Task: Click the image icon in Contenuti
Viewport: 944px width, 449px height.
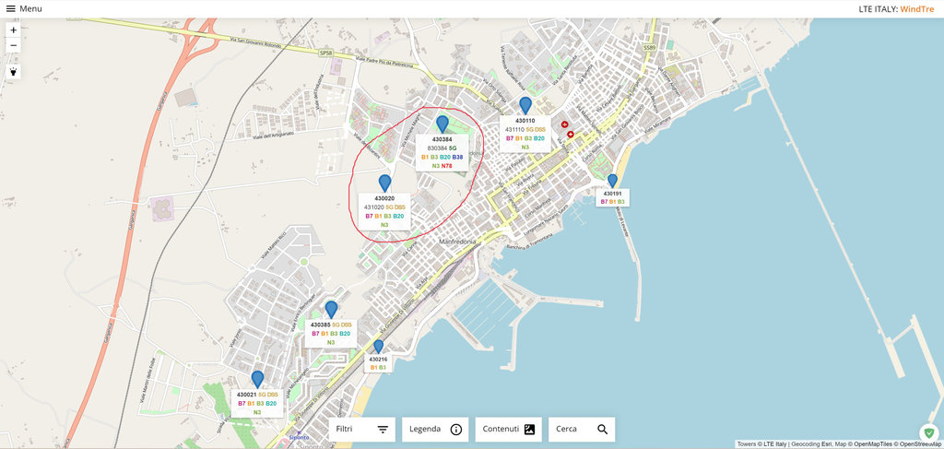Action: tap(529, 429)
